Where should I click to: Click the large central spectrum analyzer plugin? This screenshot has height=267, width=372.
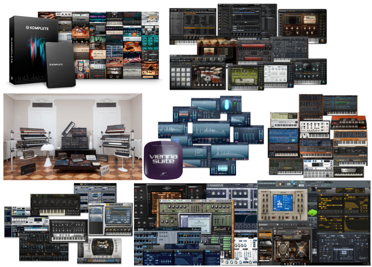211,132
